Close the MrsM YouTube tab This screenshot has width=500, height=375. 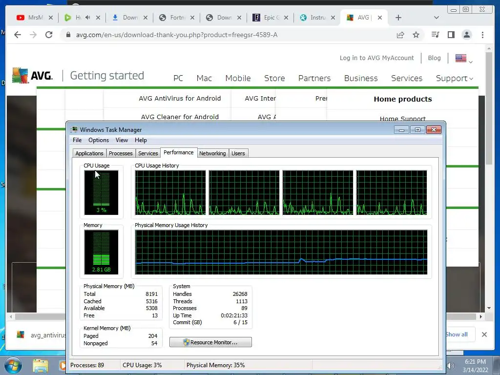click(51, 18)
